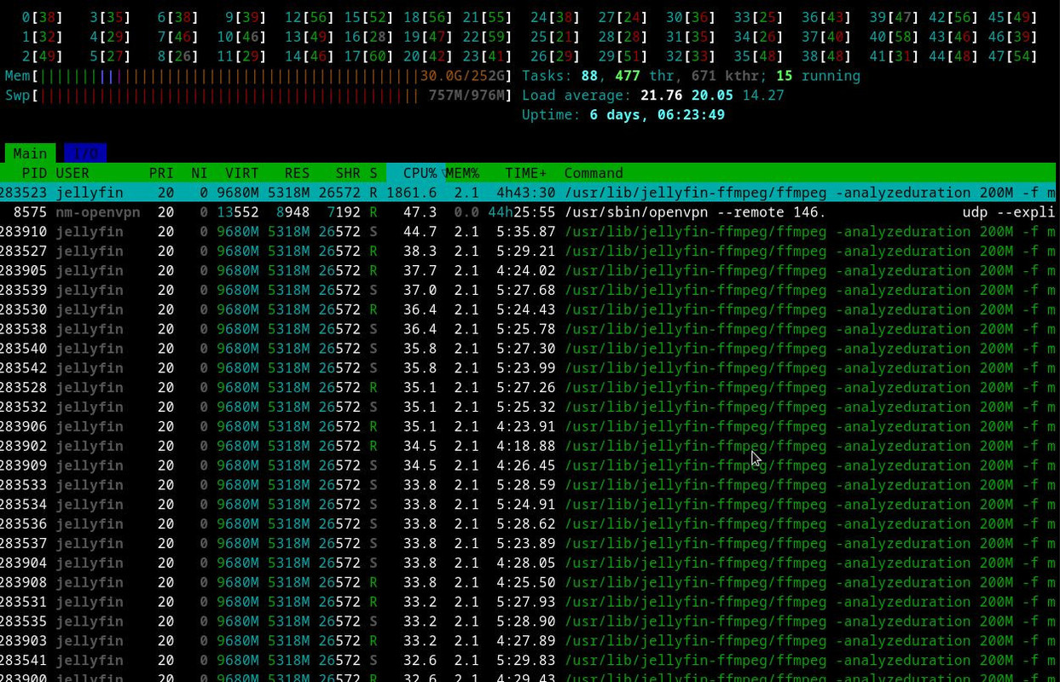The width and height of the screenshot is (1060, 682).
Task: Sort by the TIME+ column header
Action: (x=525, y=173)
